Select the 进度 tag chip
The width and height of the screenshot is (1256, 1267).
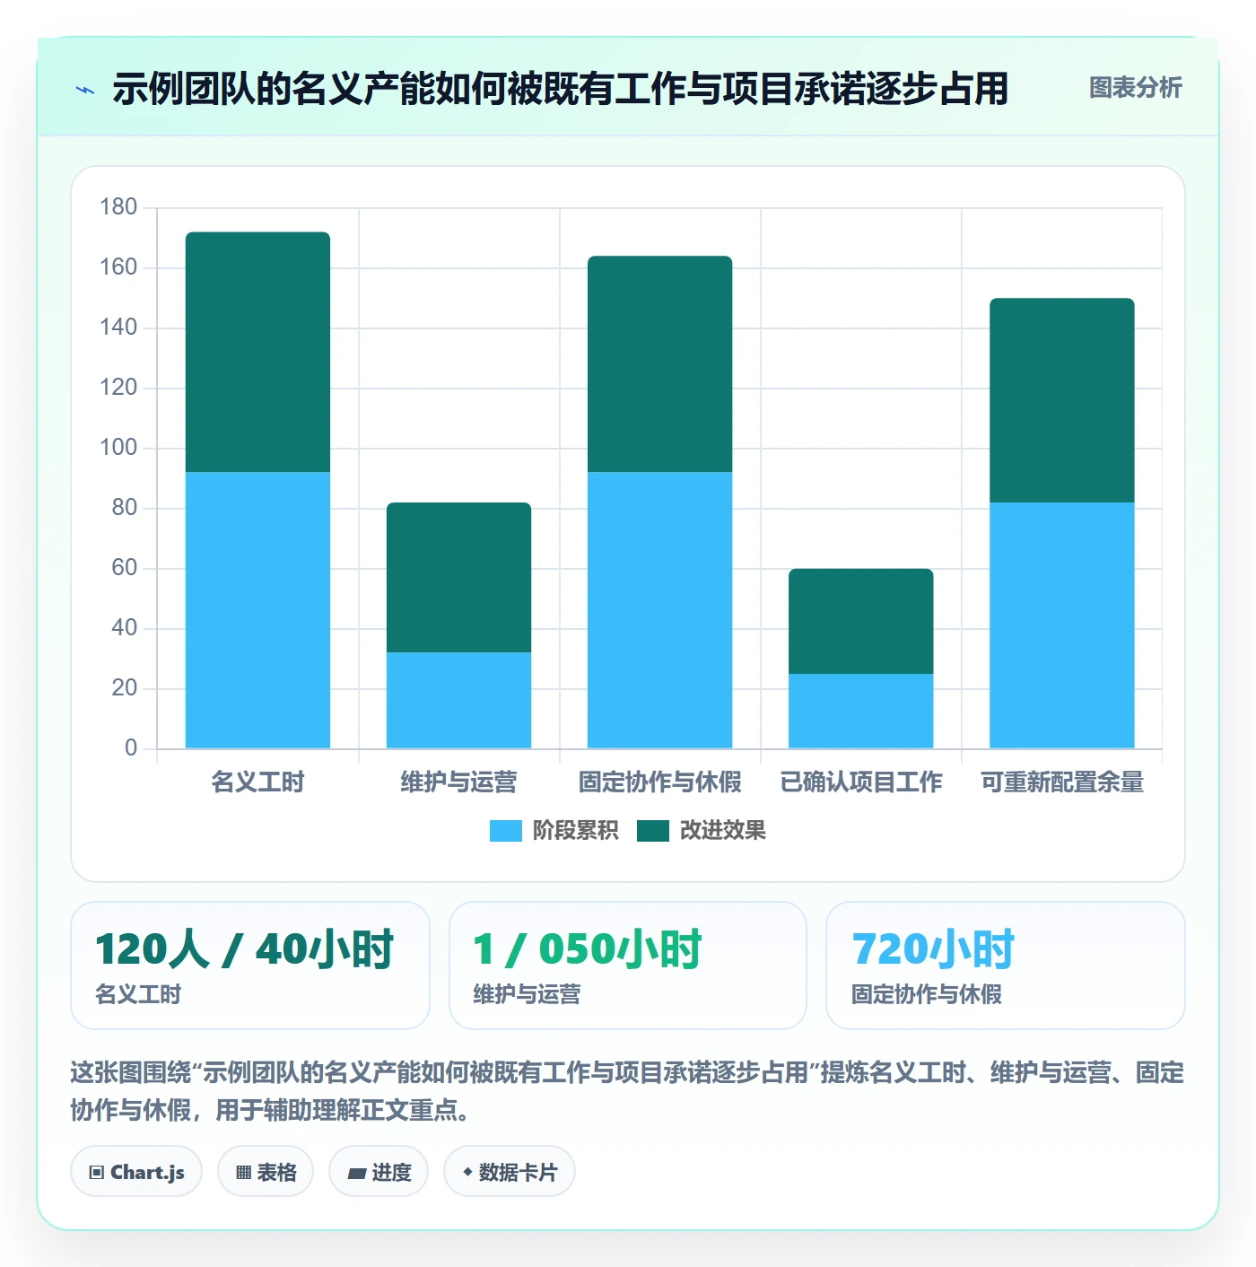coord(379,1172)
